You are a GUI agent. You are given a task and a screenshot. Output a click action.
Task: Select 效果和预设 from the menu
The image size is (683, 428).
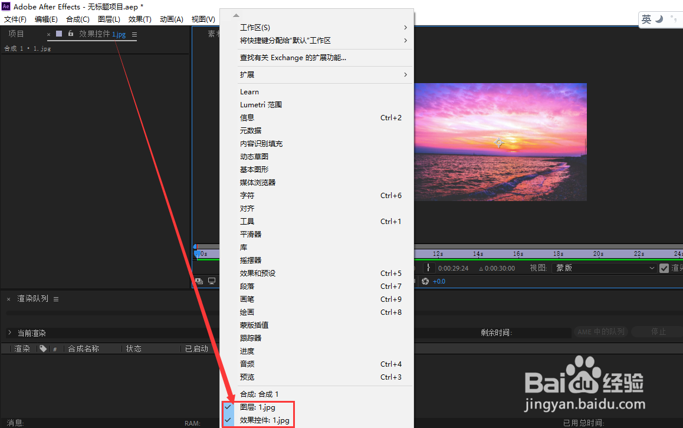(260, 273)
